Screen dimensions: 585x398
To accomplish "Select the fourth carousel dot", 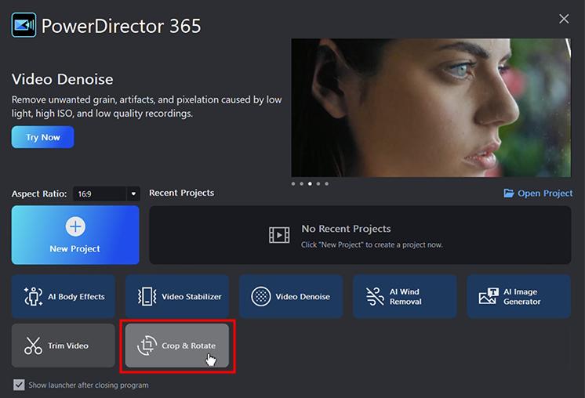I will point(318,183).
